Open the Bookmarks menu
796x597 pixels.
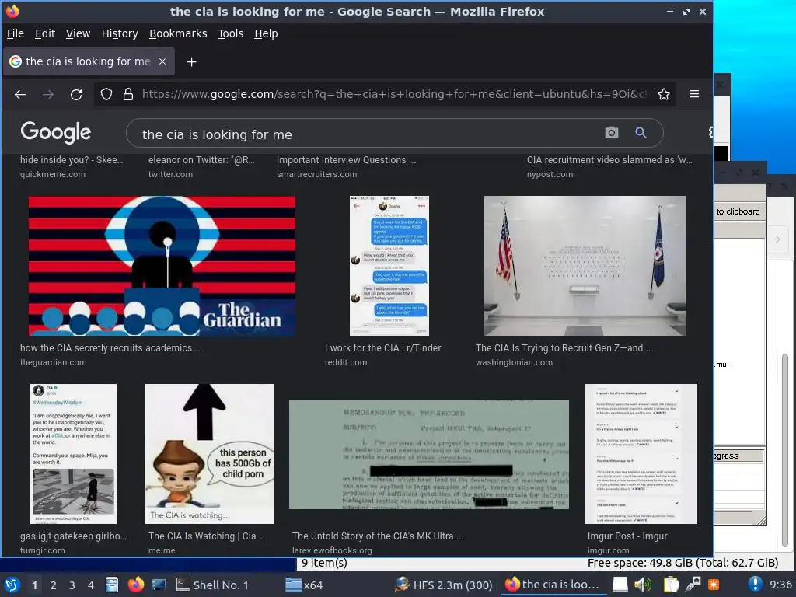tap(178, 33)
